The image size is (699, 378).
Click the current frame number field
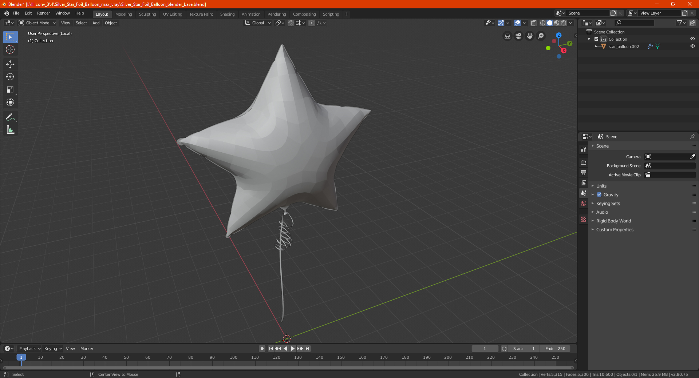point(485,349)
